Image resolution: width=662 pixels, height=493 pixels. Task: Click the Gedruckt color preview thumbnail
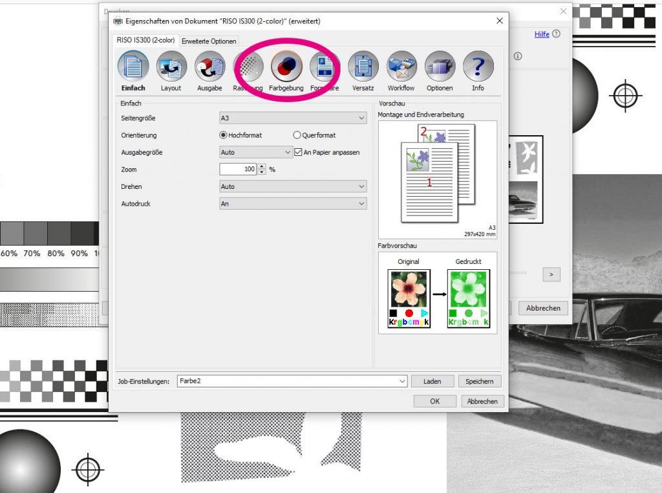pyautogui.click(x=469, y=298)
